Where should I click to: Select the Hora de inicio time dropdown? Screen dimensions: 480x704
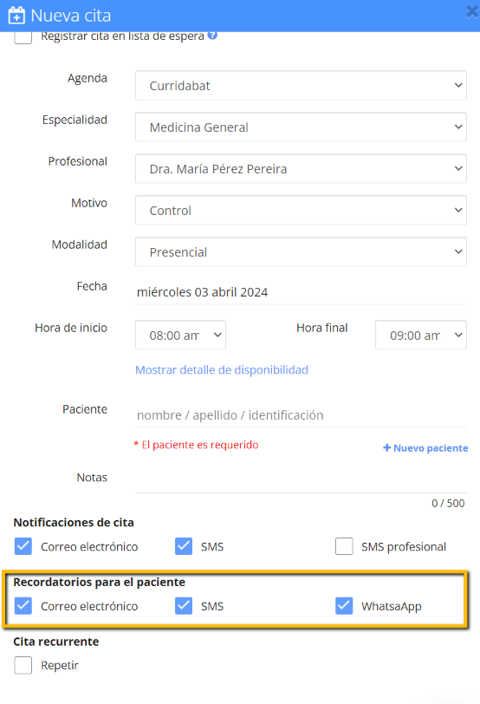[180, 335]
